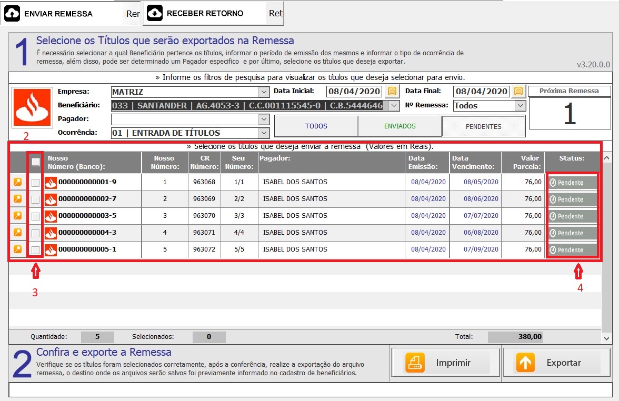Click the magnifier icon for title 000000000003-5
This screenshot has height=401, width=619.
pos(17,216)
